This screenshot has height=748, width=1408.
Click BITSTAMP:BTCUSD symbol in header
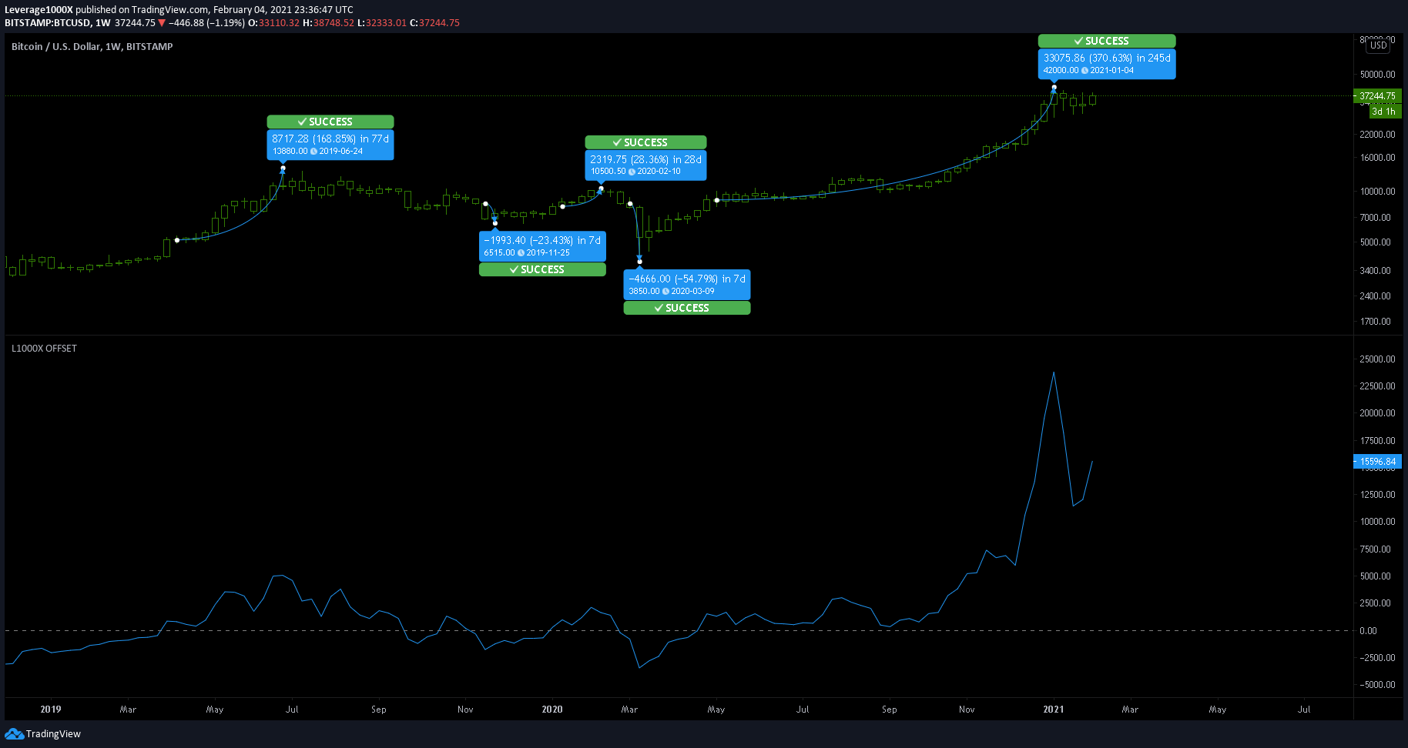[x=47, y=23]
